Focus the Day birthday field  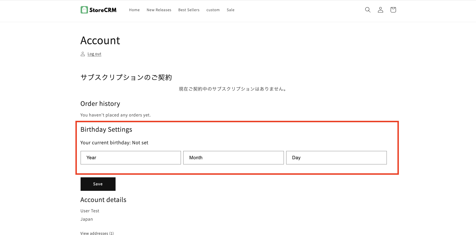(x=336, y=158)
